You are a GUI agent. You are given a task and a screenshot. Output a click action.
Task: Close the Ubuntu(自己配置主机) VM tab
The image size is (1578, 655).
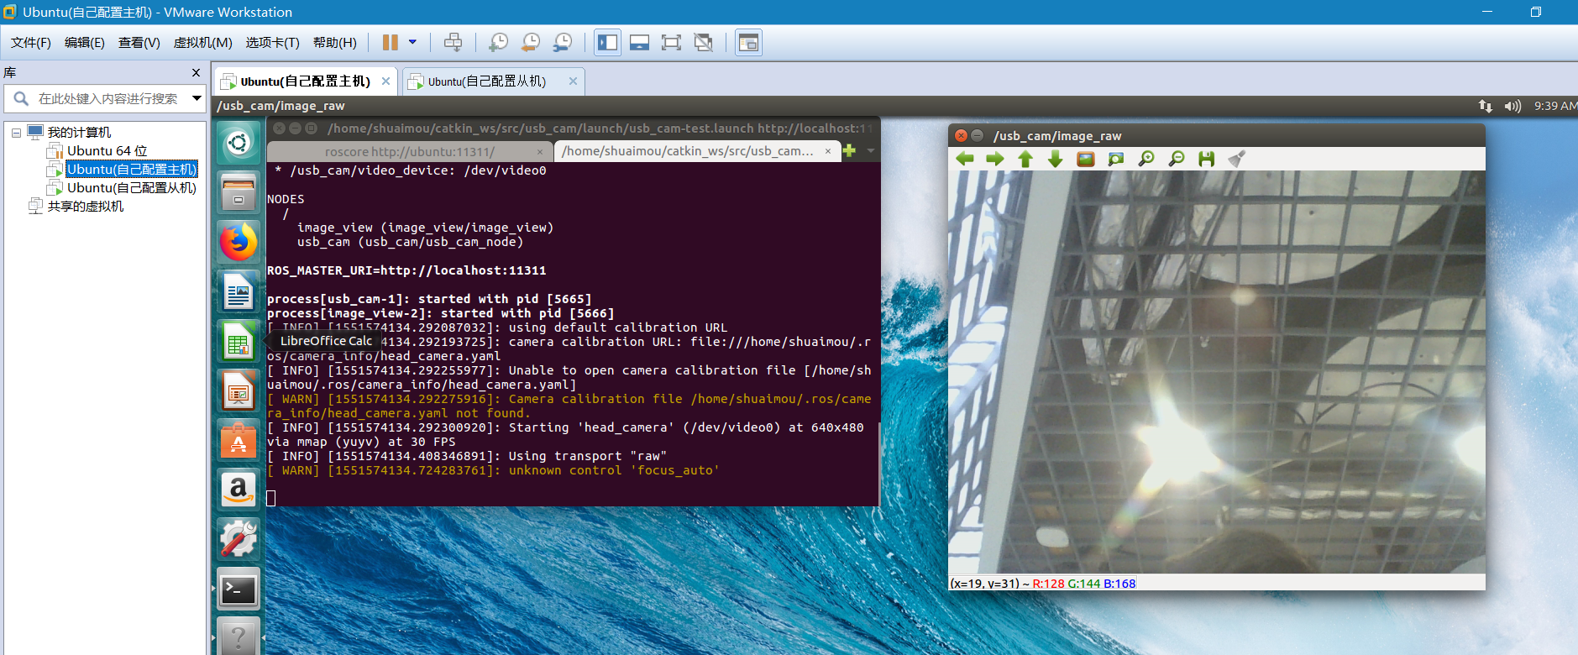pos(385,81)
